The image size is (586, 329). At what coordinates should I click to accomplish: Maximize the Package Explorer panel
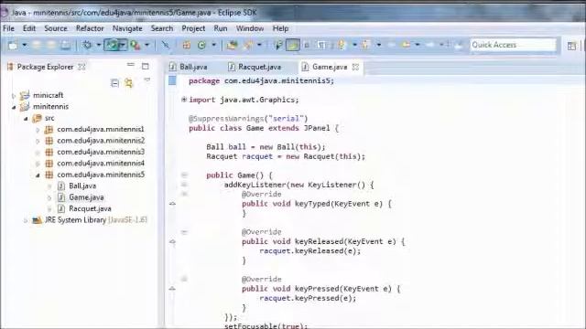click(x=145, y=67)
